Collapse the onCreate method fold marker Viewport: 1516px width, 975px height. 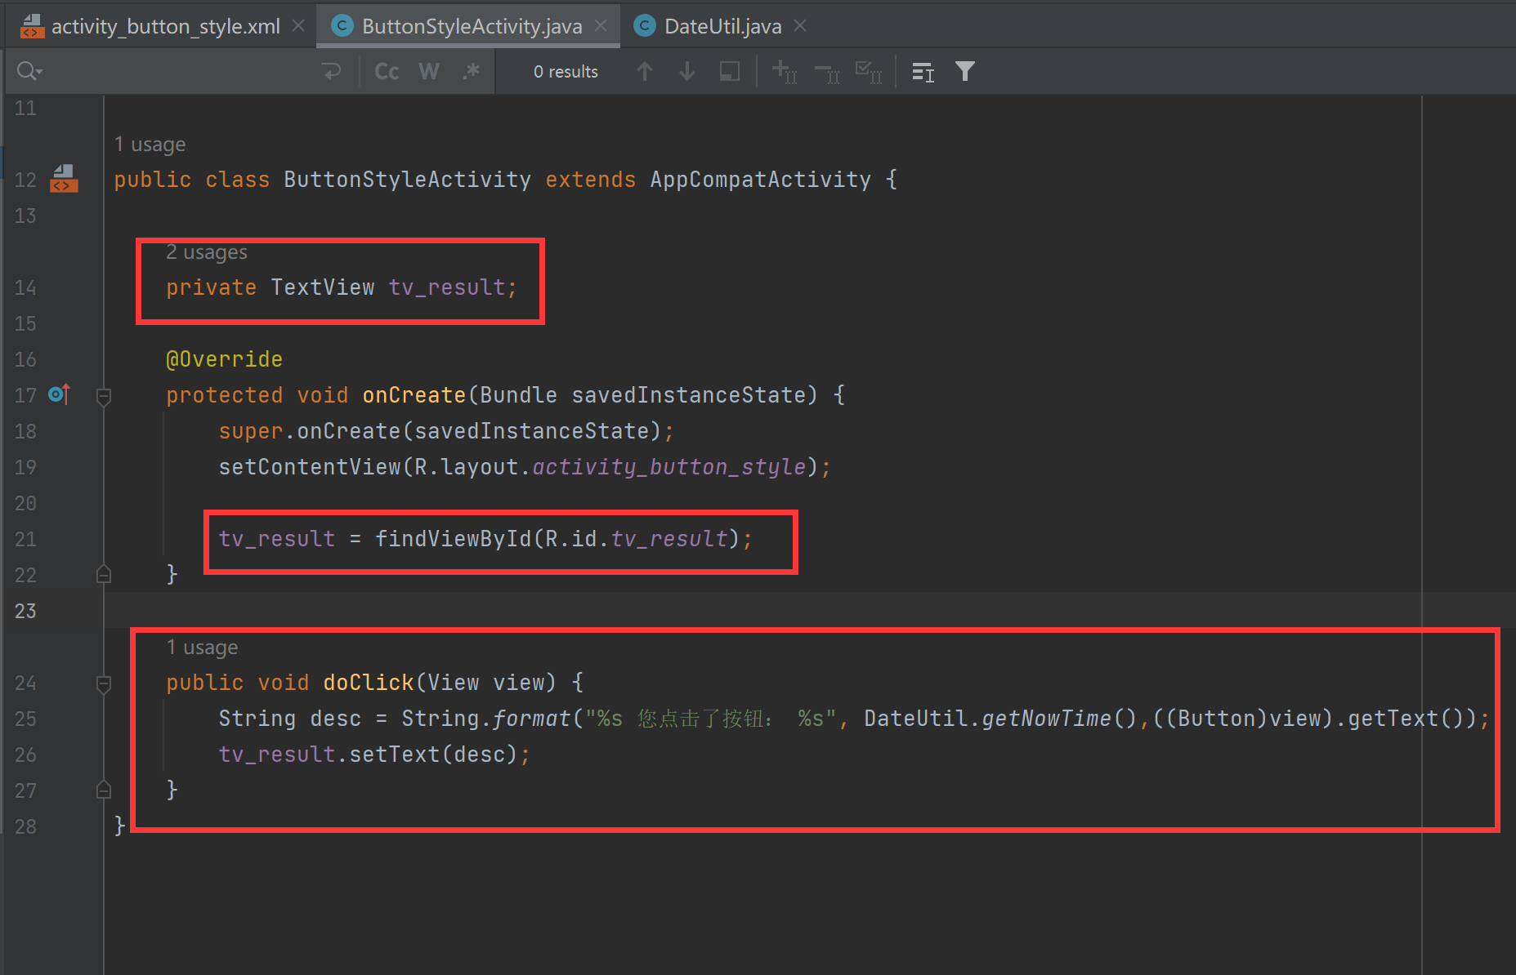click(x=104, y=397)
